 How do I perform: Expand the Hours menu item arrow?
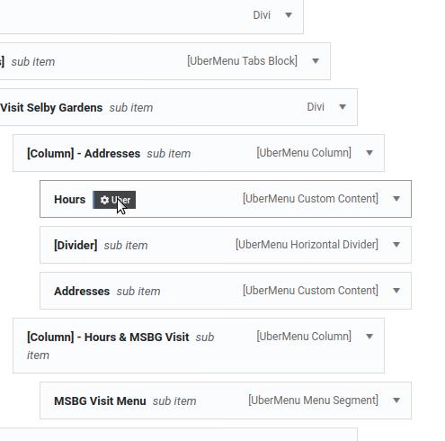pyautogui.click(x=396, y=199)
